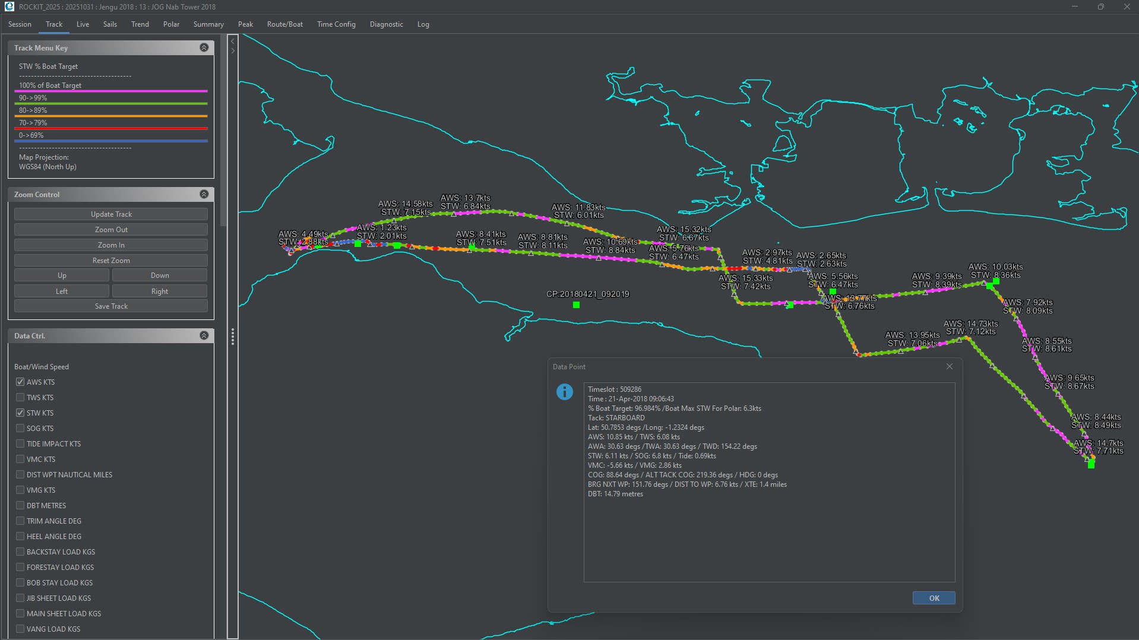Click the blue info icon in the Data Point dialog
Screen dimensions: 1139x640
[564, 392]
